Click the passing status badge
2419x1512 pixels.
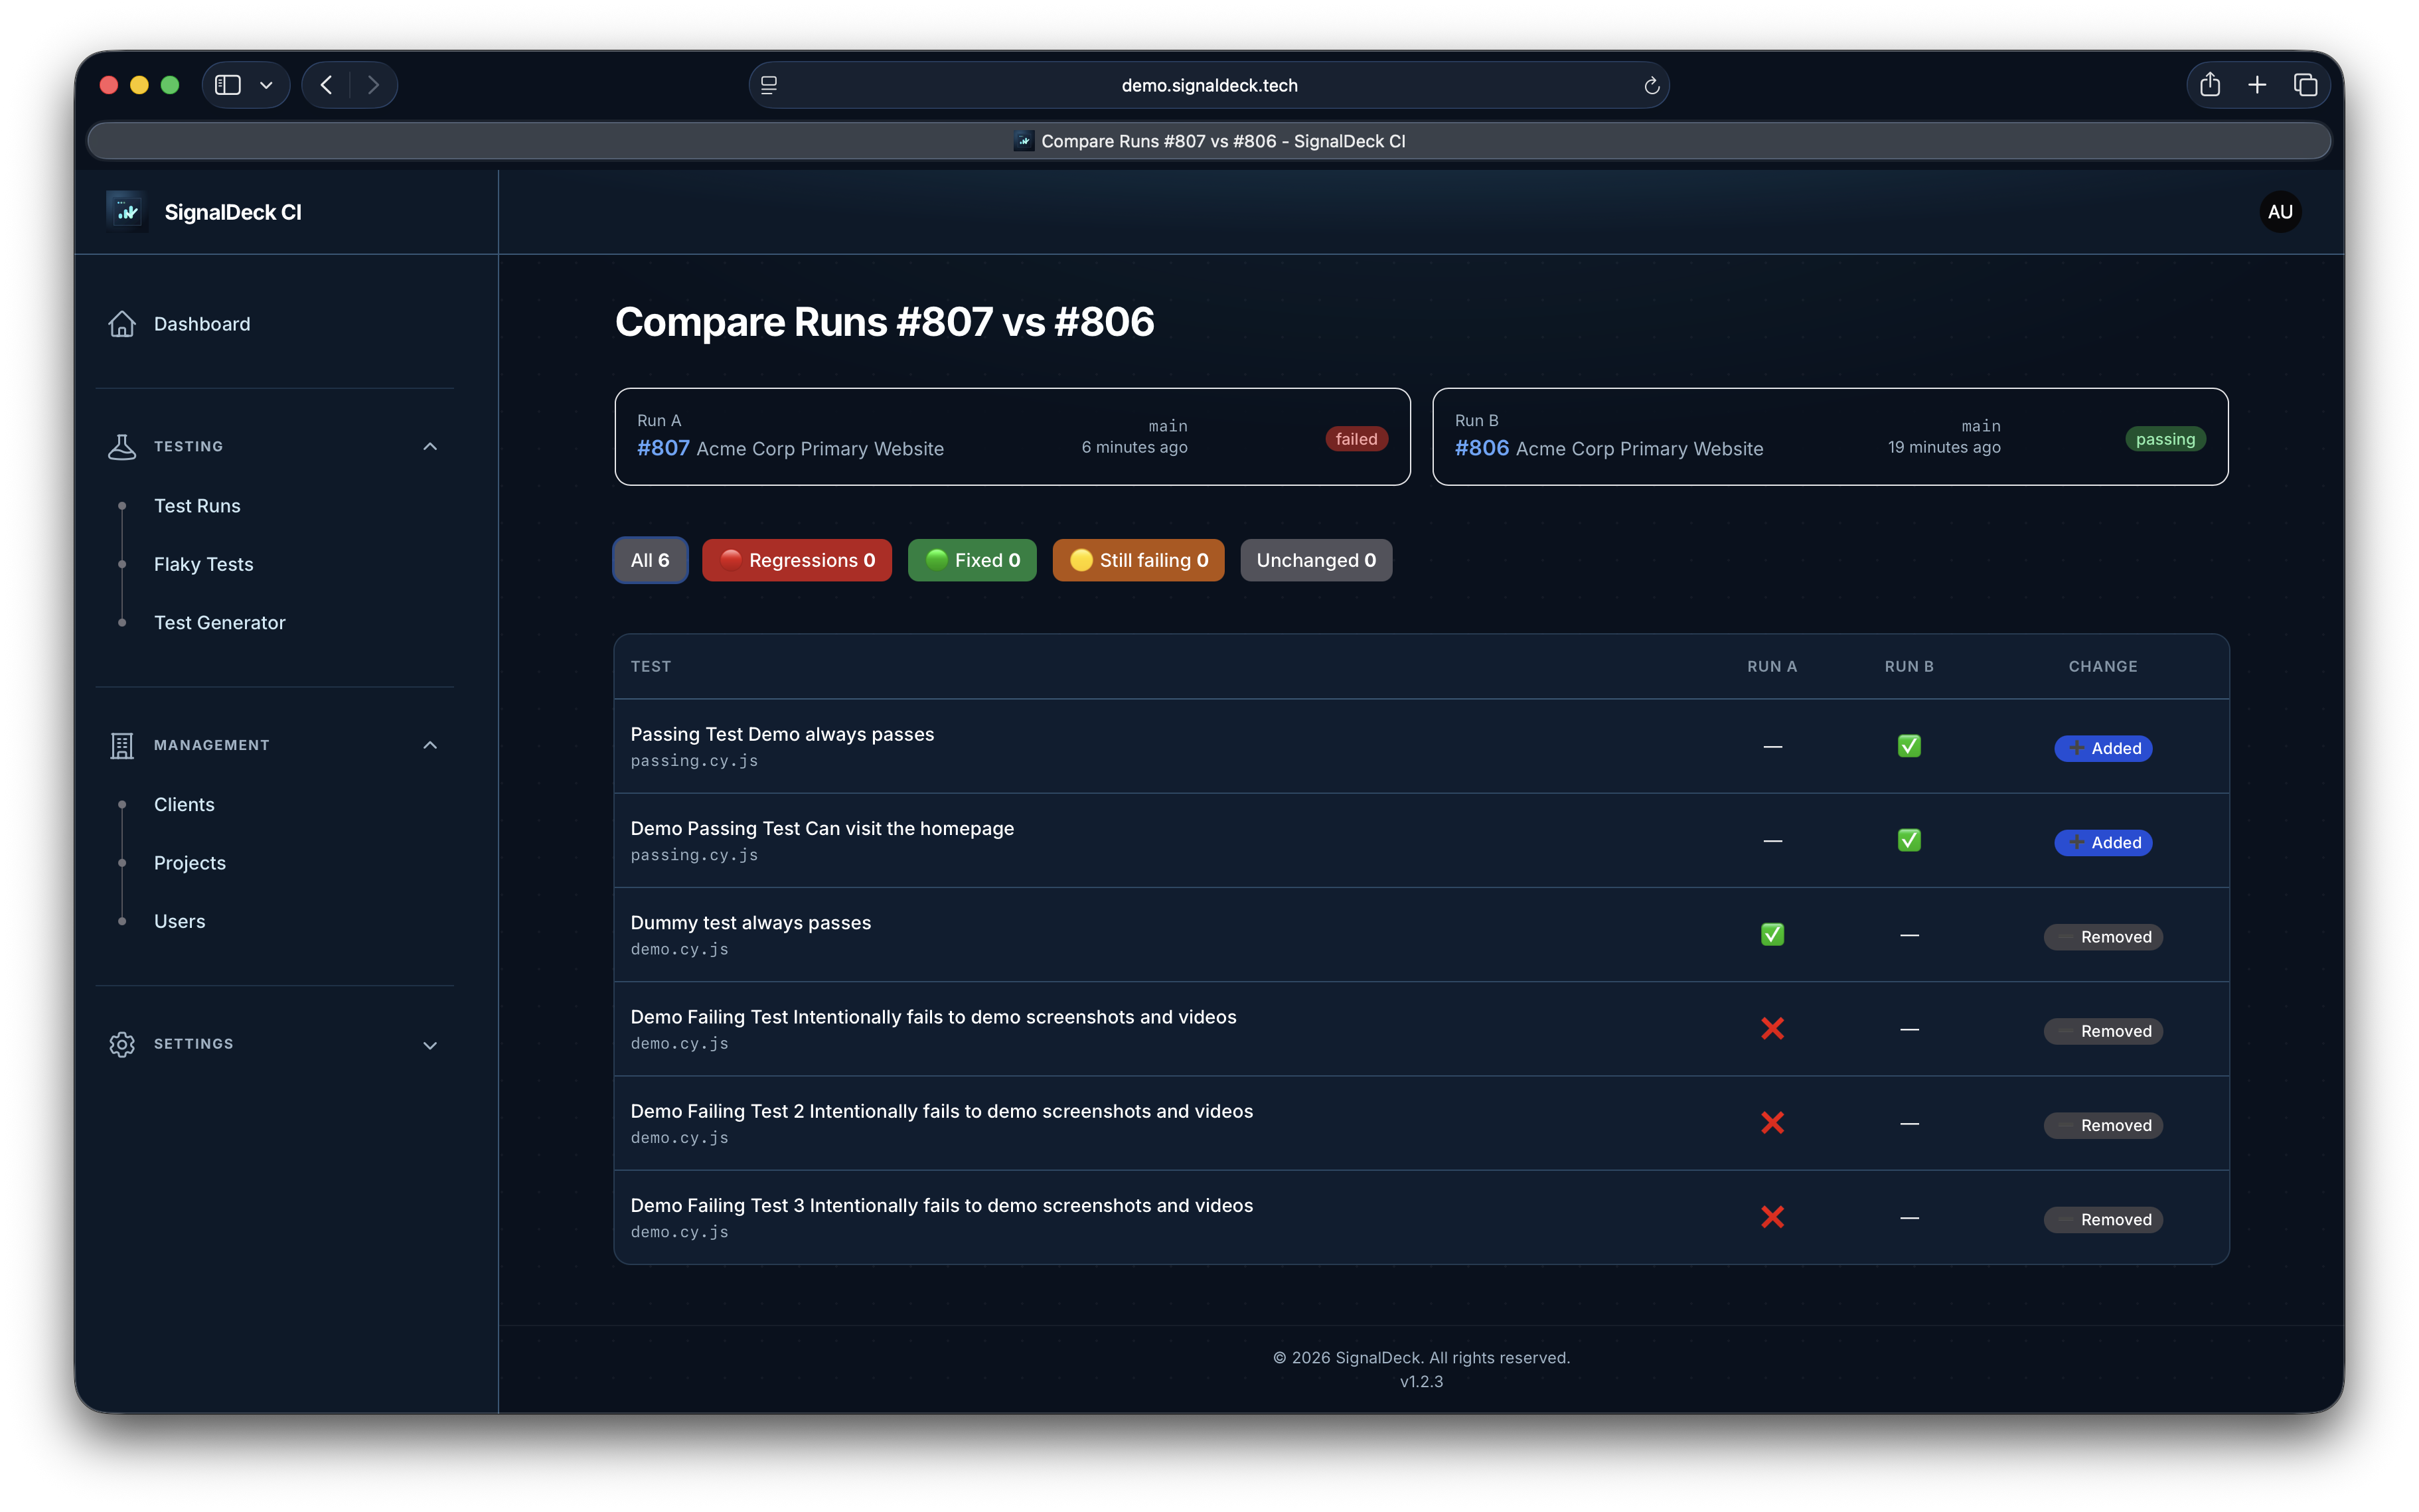click(x=2165, y=439)
